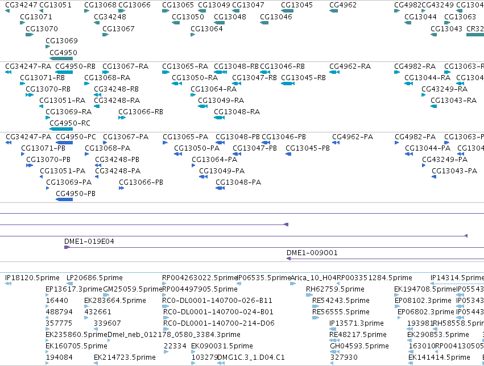Select the CG4950-RC transcript glyph
This screenshot has width=484, height=366.
point(61,129)
